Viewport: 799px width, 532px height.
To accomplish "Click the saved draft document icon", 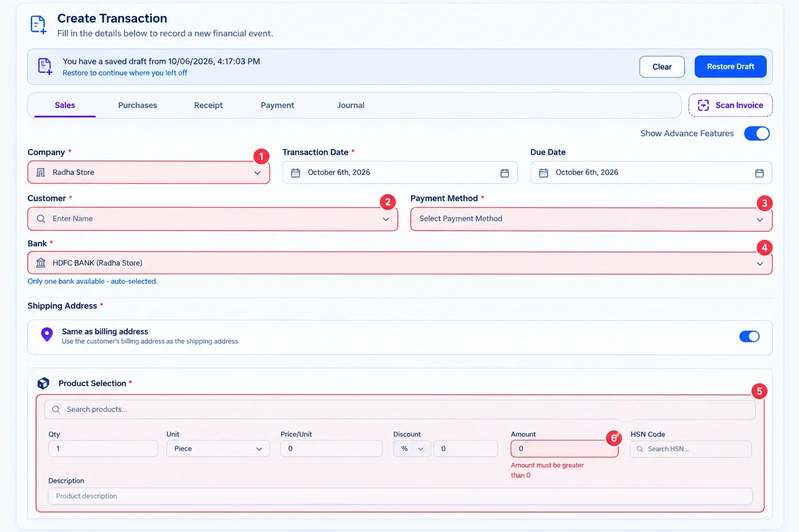I will coord(45,66).
